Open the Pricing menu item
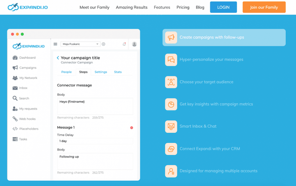The width and height of the screenshot is (296, 186). coord(183,7)
